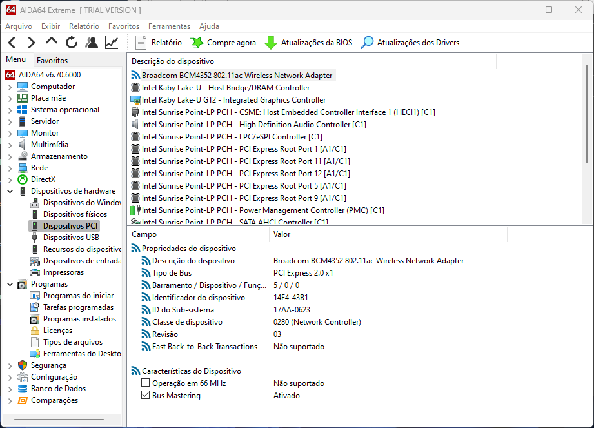This screenshot has width=594, height=428.
Task: Switch to the Favoritos tab in the sidebar
Action: pyautogui.click(x=52, y=60)
